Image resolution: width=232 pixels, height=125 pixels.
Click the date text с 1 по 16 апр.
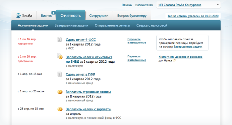[x=27, y=39]
